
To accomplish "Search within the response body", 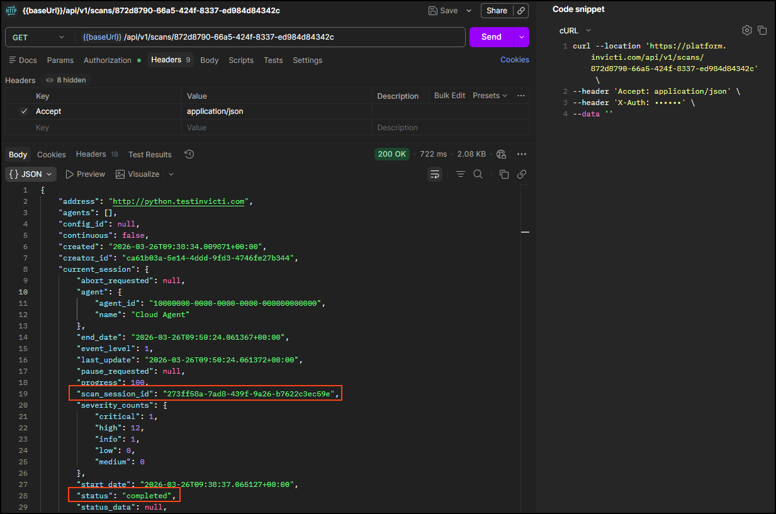I will 478,174.
